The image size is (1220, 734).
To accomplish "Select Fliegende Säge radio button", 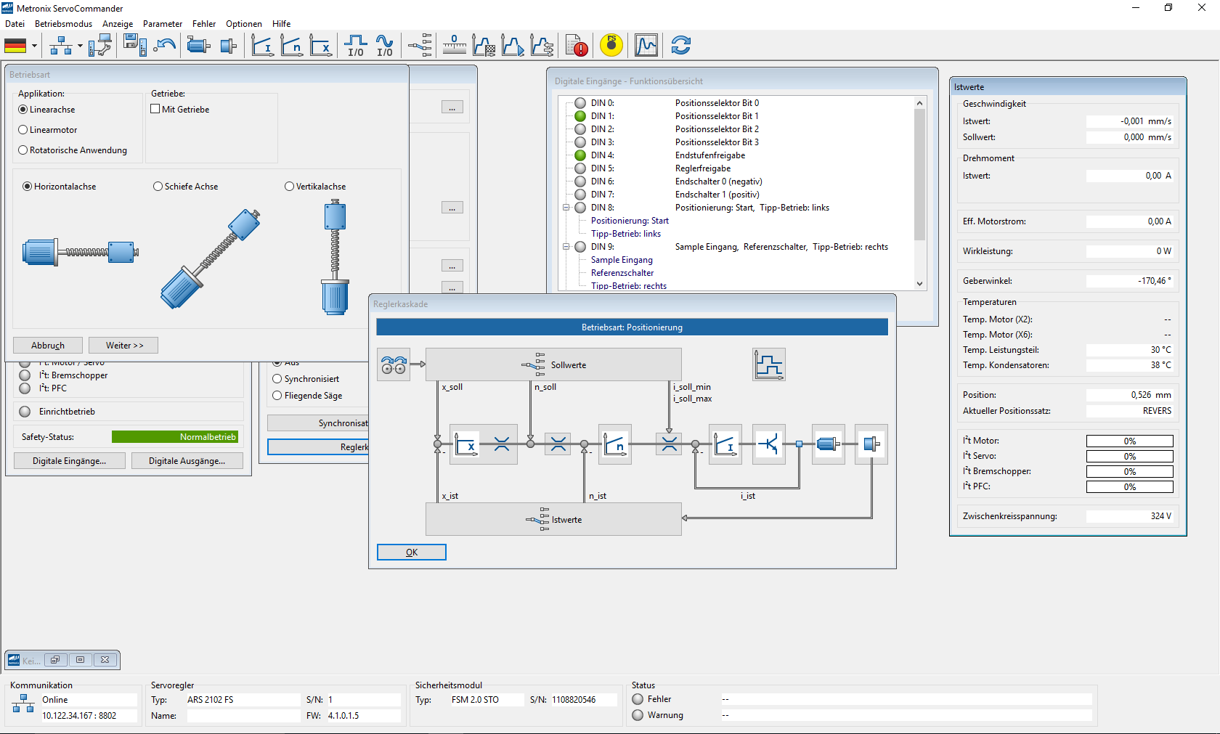I will 277,396.
